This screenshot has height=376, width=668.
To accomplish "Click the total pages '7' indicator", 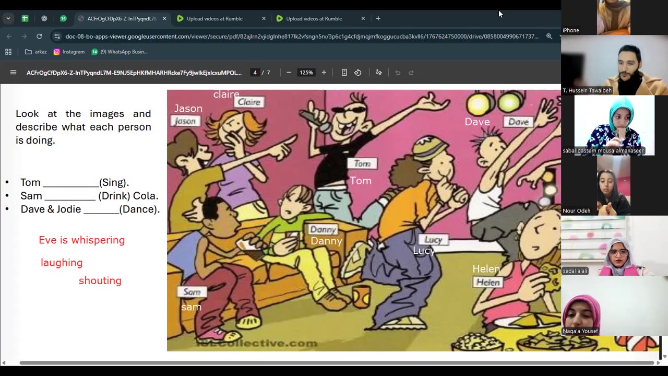I will pos(269,73).
